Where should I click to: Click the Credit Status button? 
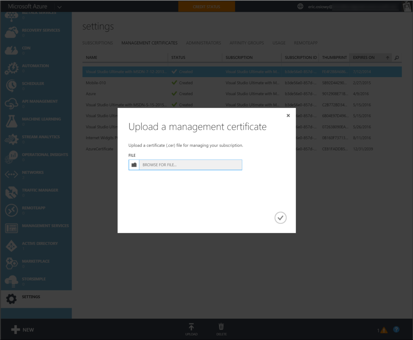click(206, 7)
